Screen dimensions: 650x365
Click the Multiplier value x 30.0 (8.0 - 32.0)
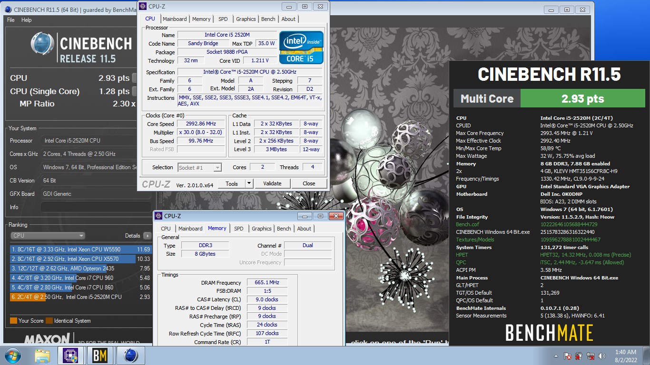click(x=201, y=132)
